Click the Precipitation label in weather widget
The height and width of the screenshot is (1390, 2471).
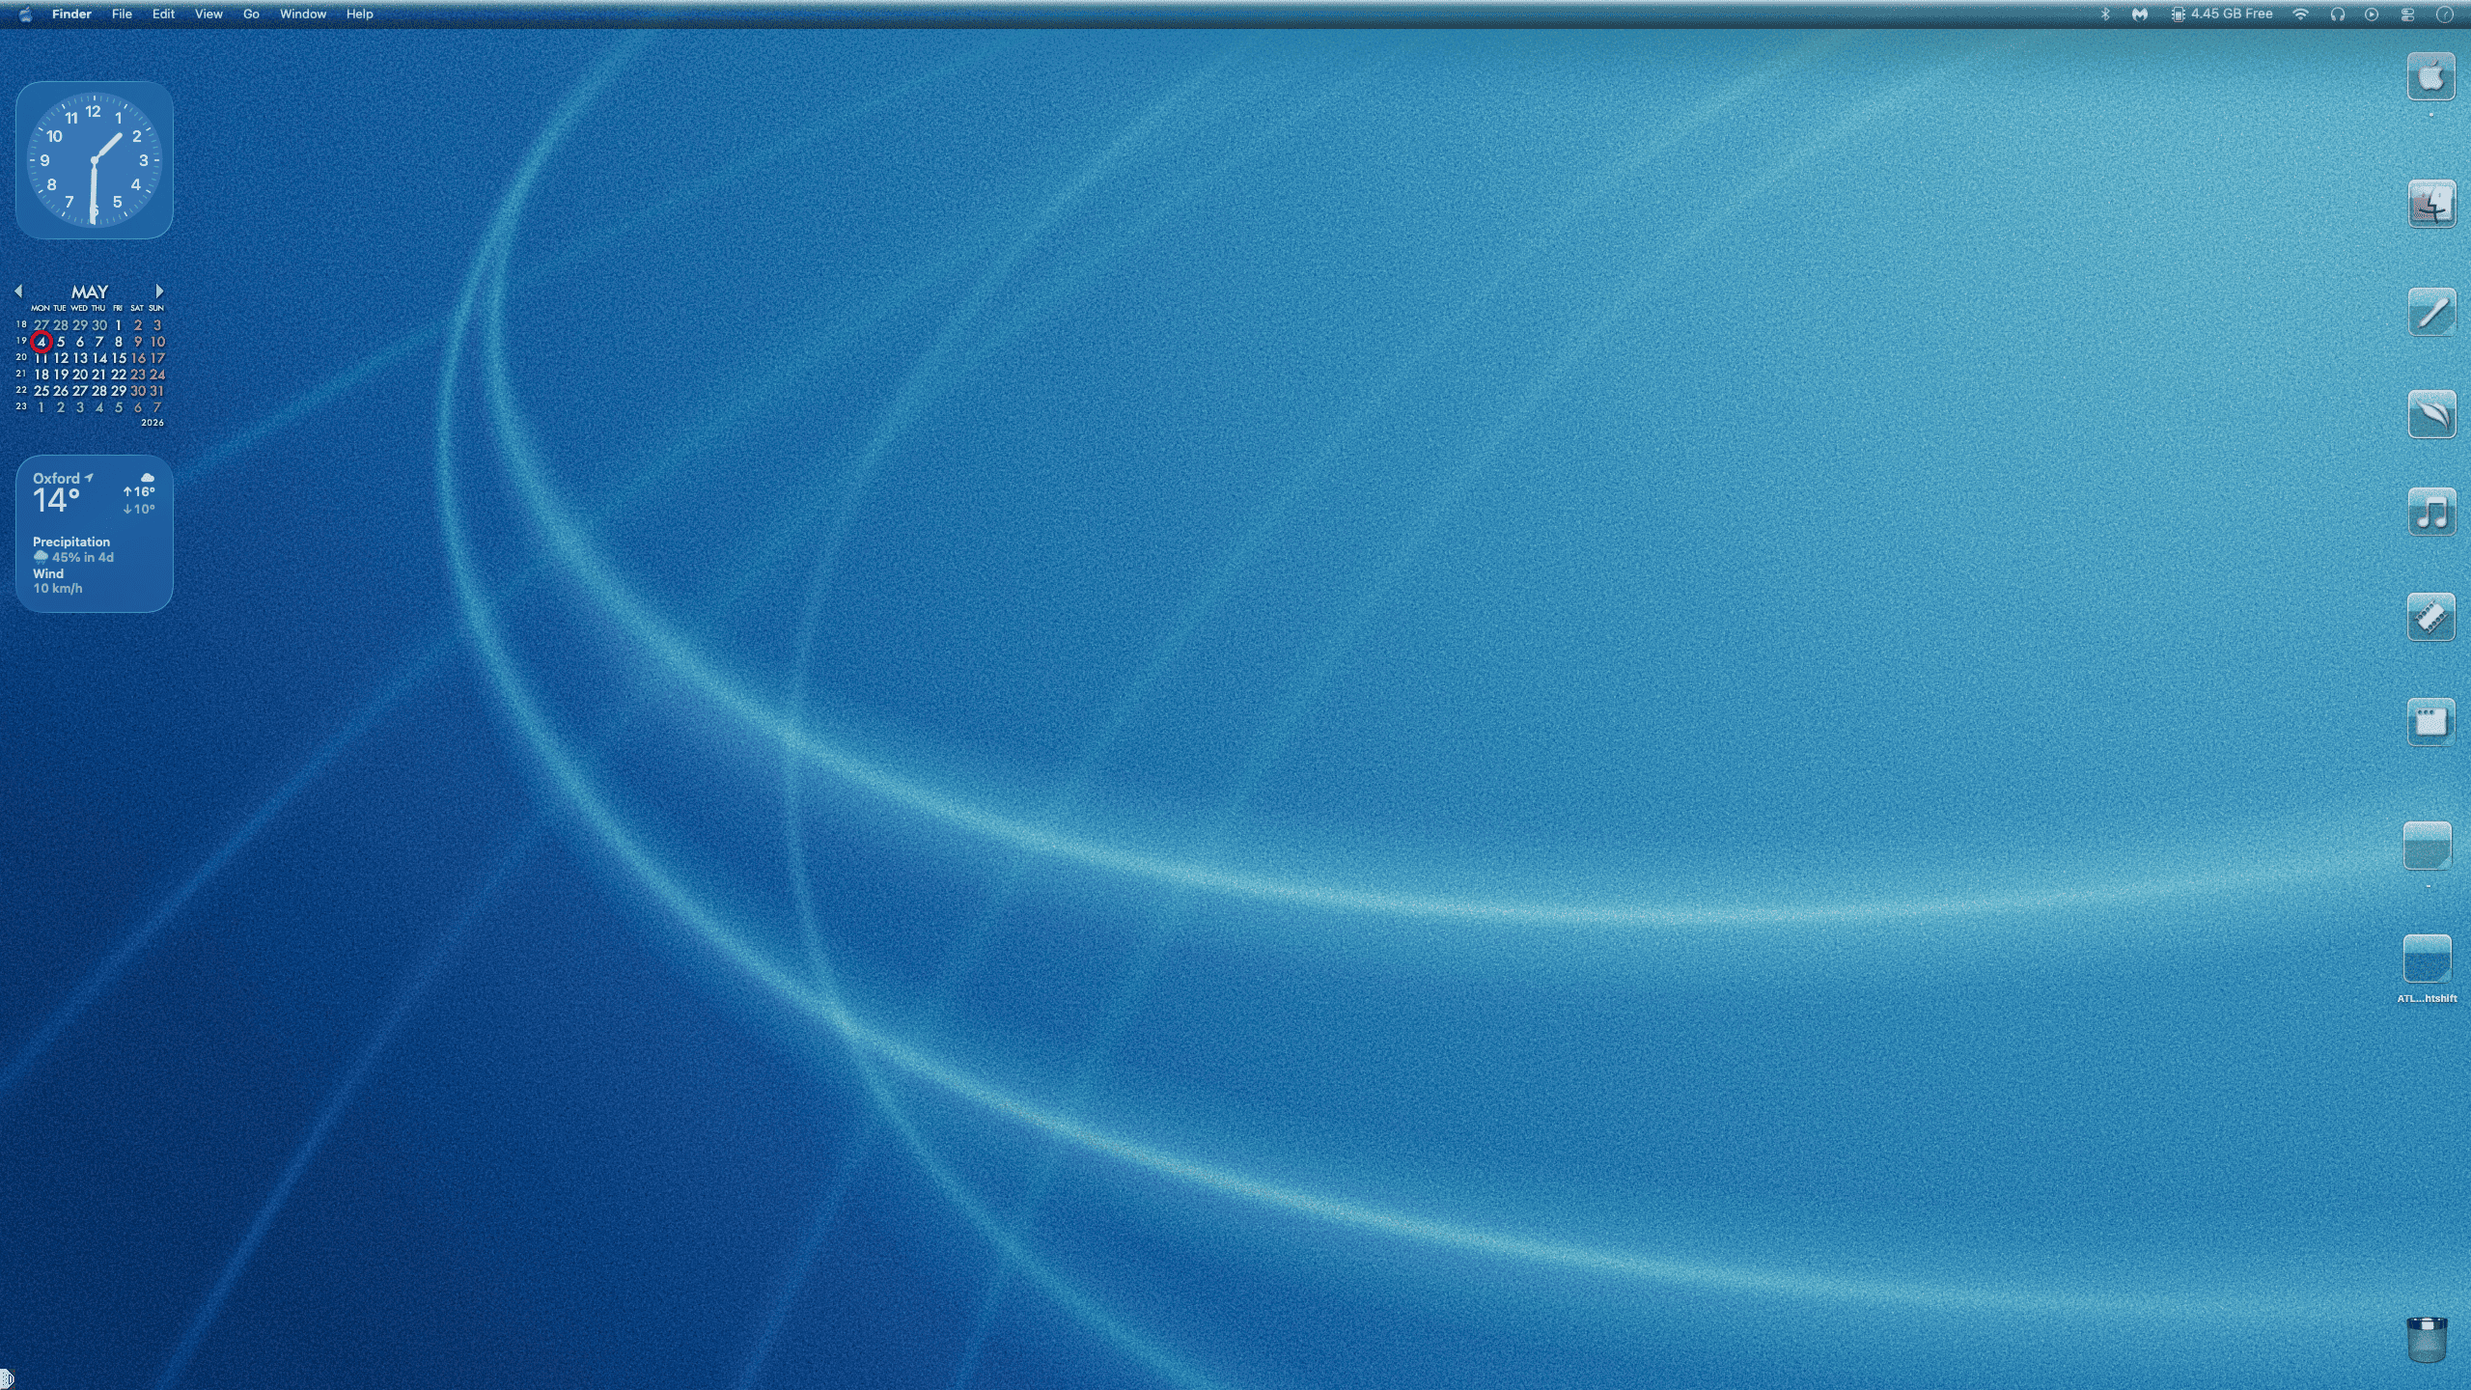(x=71, y=542)
